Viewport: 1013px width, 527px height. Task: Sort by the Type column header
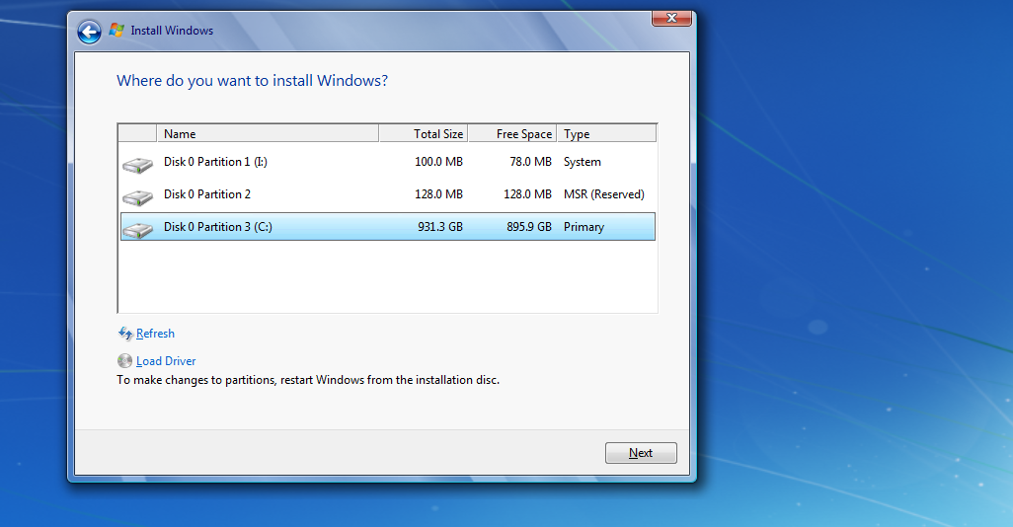point(606,133)
